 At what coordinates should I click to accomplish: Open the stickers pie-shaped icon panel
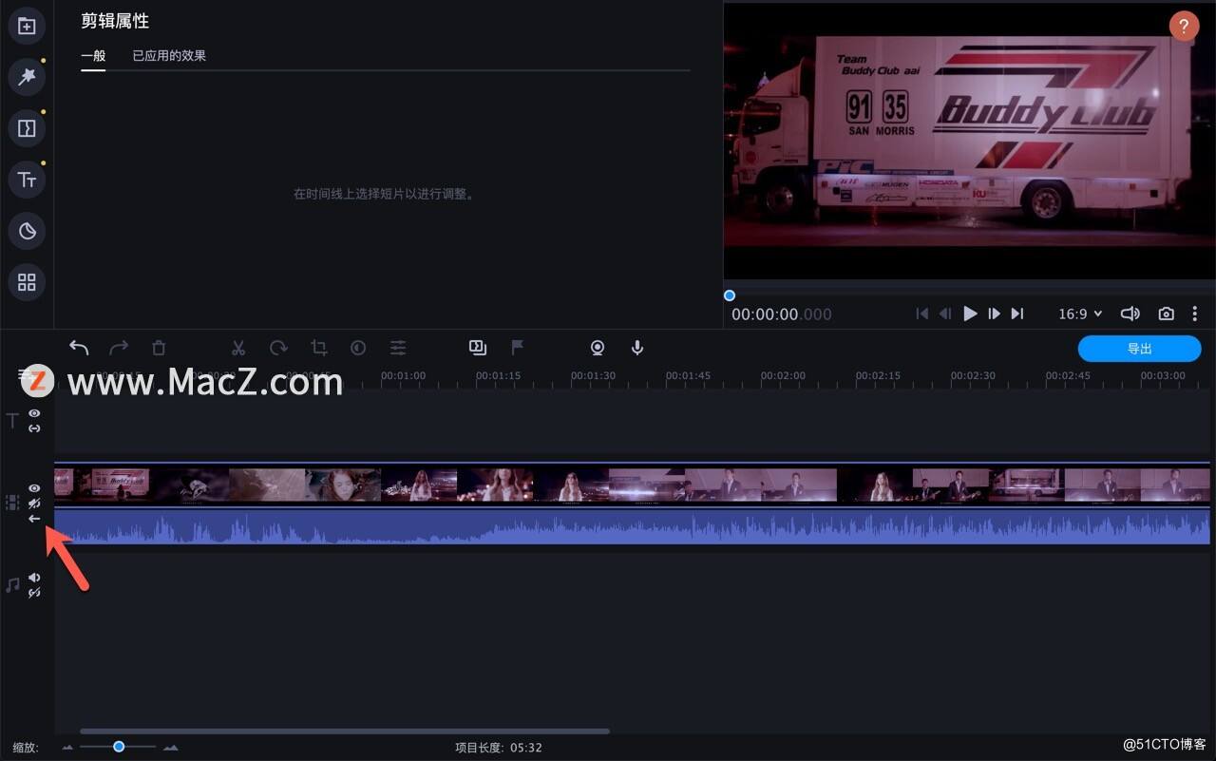(x=27, y=231)
